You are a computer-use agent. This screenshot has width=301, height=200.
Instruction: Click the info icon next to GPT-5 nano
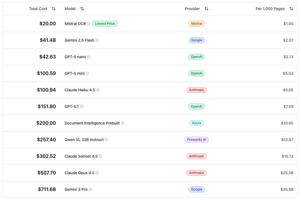point(89,57)
